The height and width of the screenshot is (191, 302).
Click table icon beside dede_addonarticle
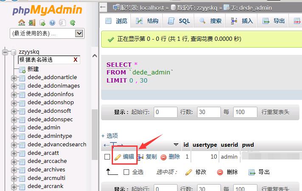22,78
